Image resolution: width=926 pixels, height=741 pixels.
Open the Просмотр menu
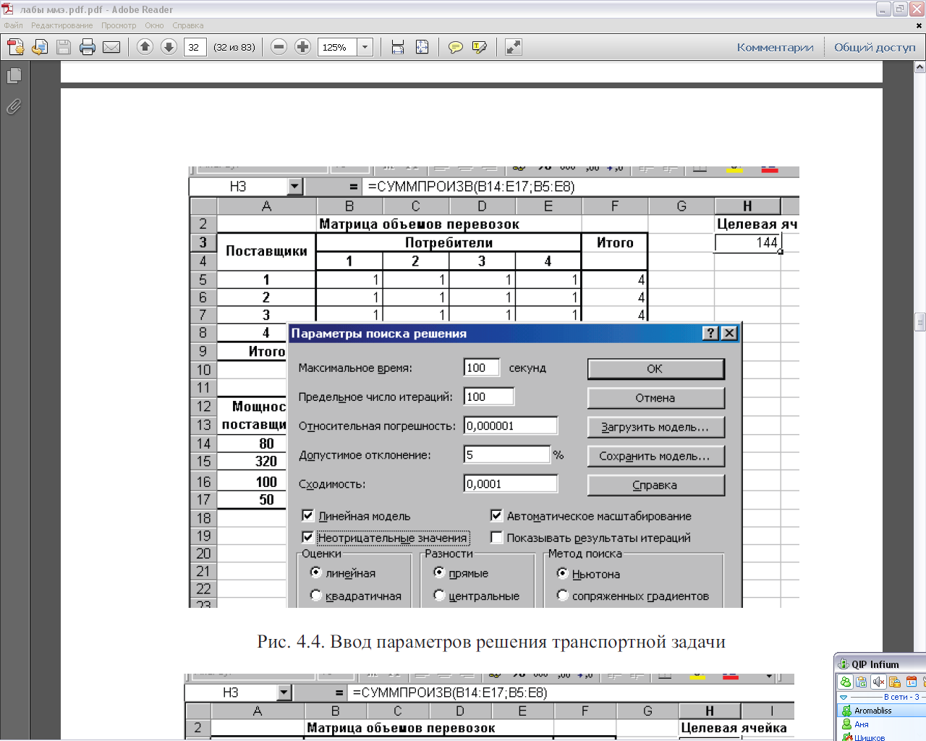pyautogui.click(x=119, y=25)
